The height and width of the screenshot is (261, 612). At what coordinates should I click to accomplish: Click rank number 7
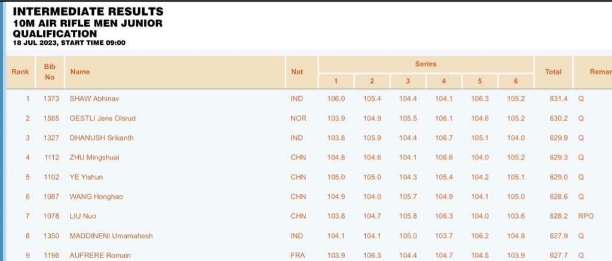click(x=27, y=216)
